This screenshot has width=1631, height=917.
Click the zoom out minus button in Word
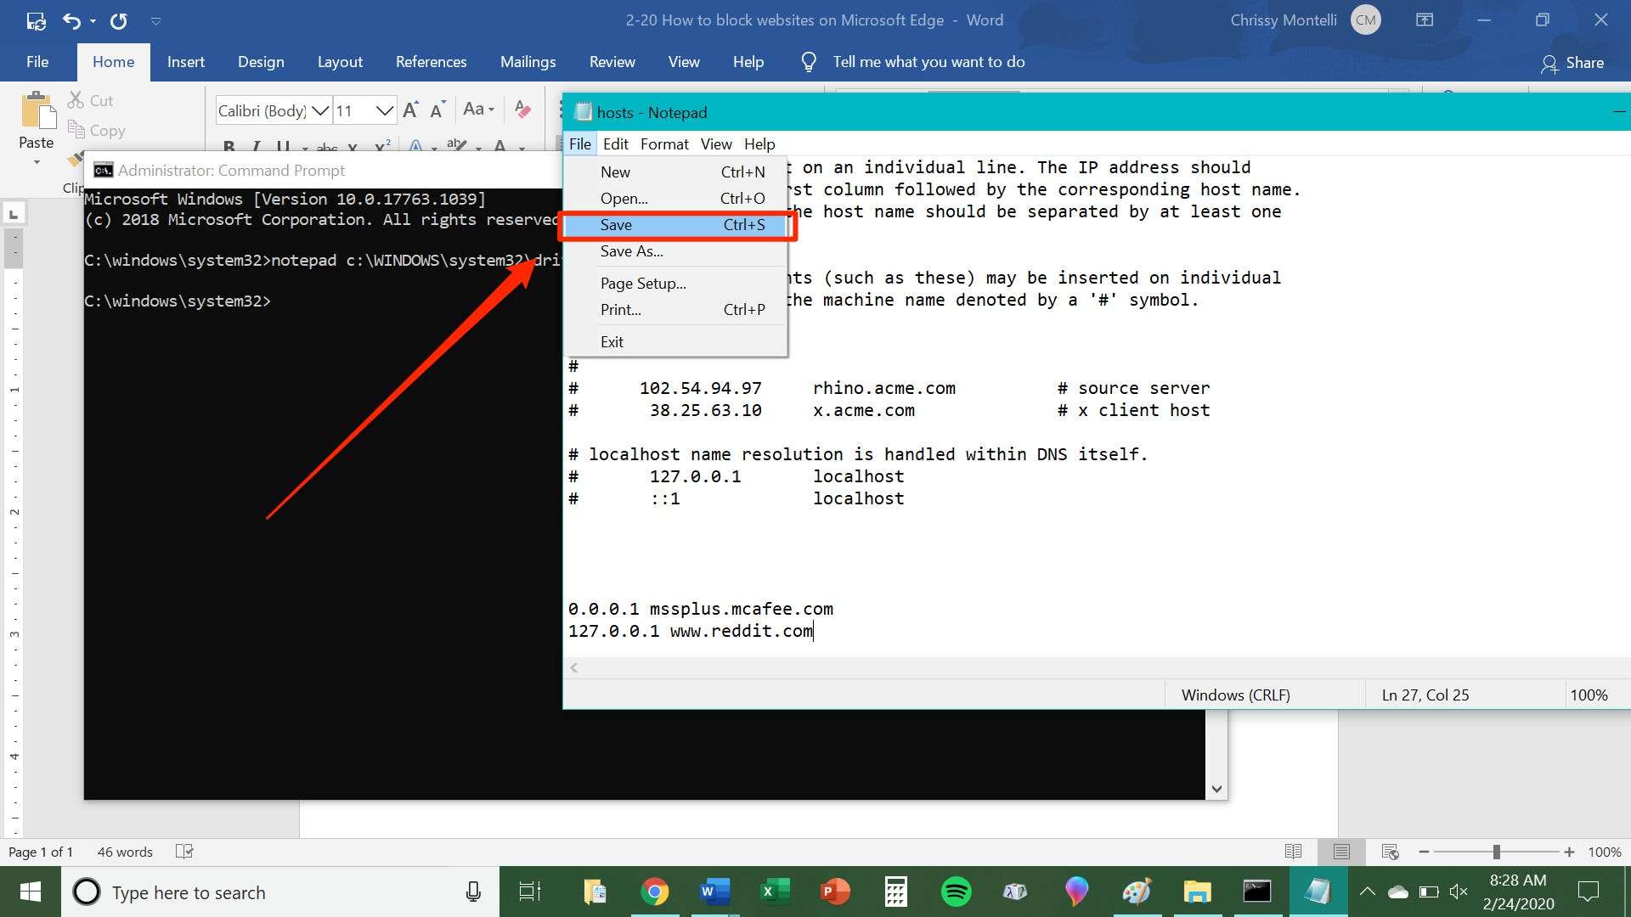[1424, 852]
